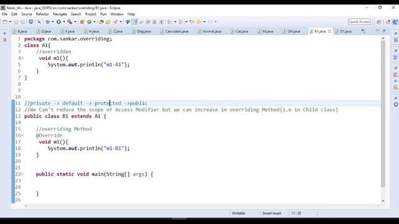
Task: Expand the Run dropdown arrow
Action: tap(64, 22)
